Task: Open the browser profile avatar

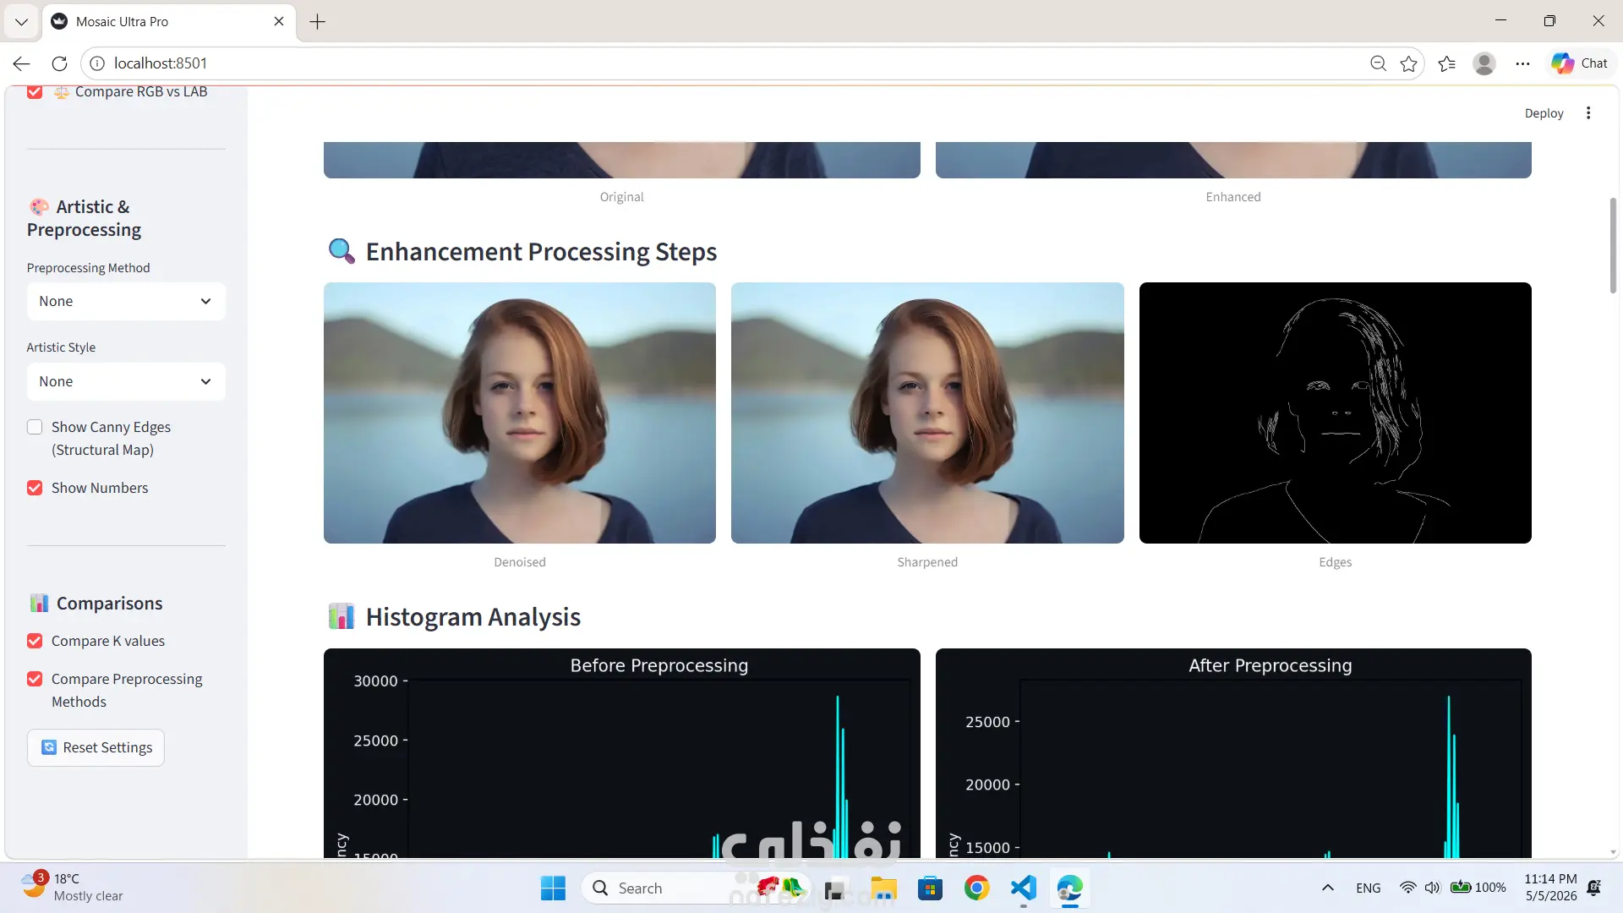Action: click(x=1484, y=63)
